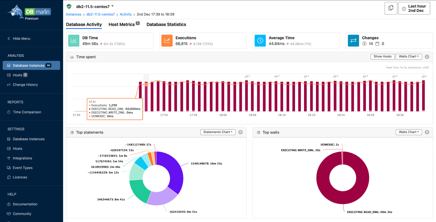Image resolution: width=436 pixels, height=222 pixels.
Task: Click the 1548148078: 16m 53s label
Action: (206, 164)
